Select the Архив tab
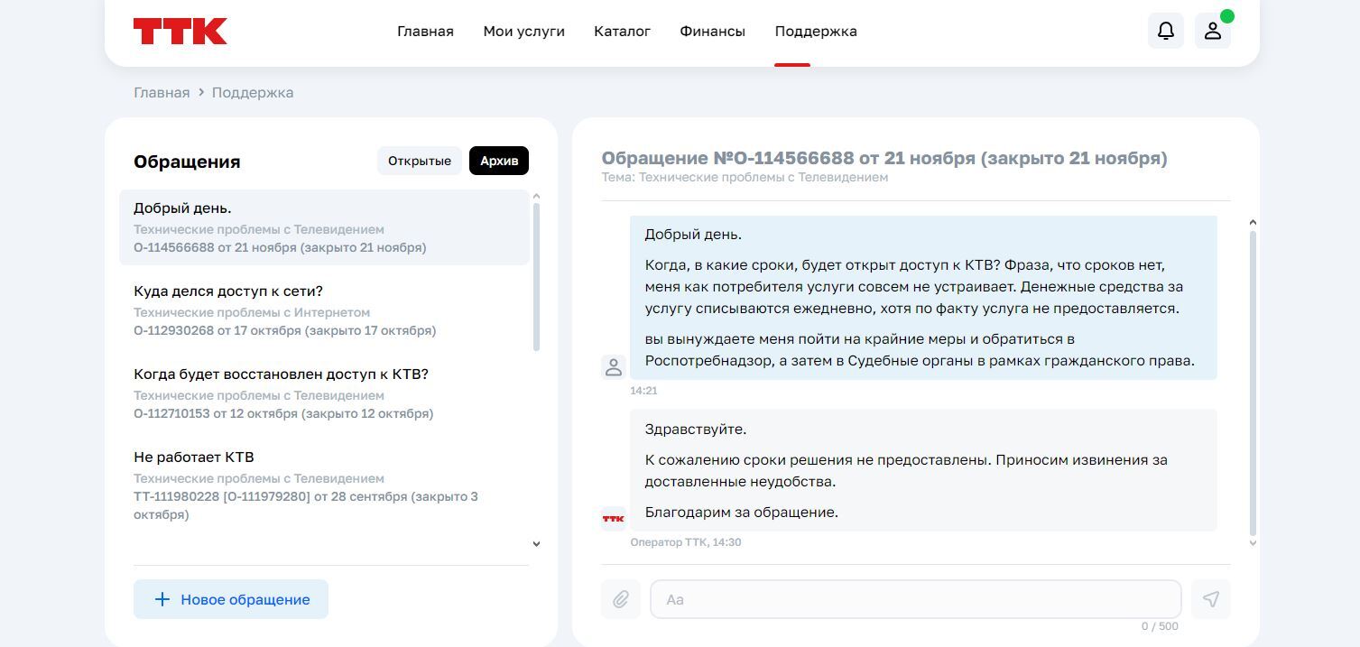The image size is (1360, 647). 499,161
